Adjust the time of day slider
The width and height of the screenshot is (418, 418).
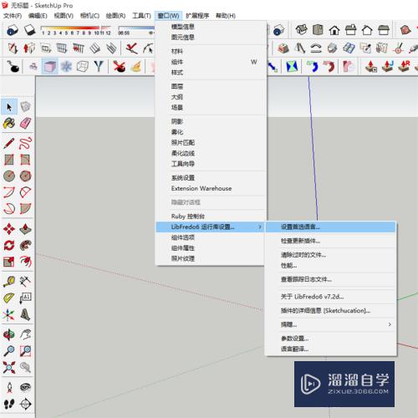coord(136,29)
